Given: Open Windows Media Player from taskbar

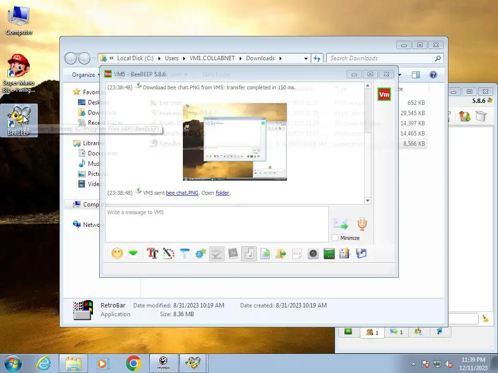Looking at the screenshot, I should (x=103, y=363).
